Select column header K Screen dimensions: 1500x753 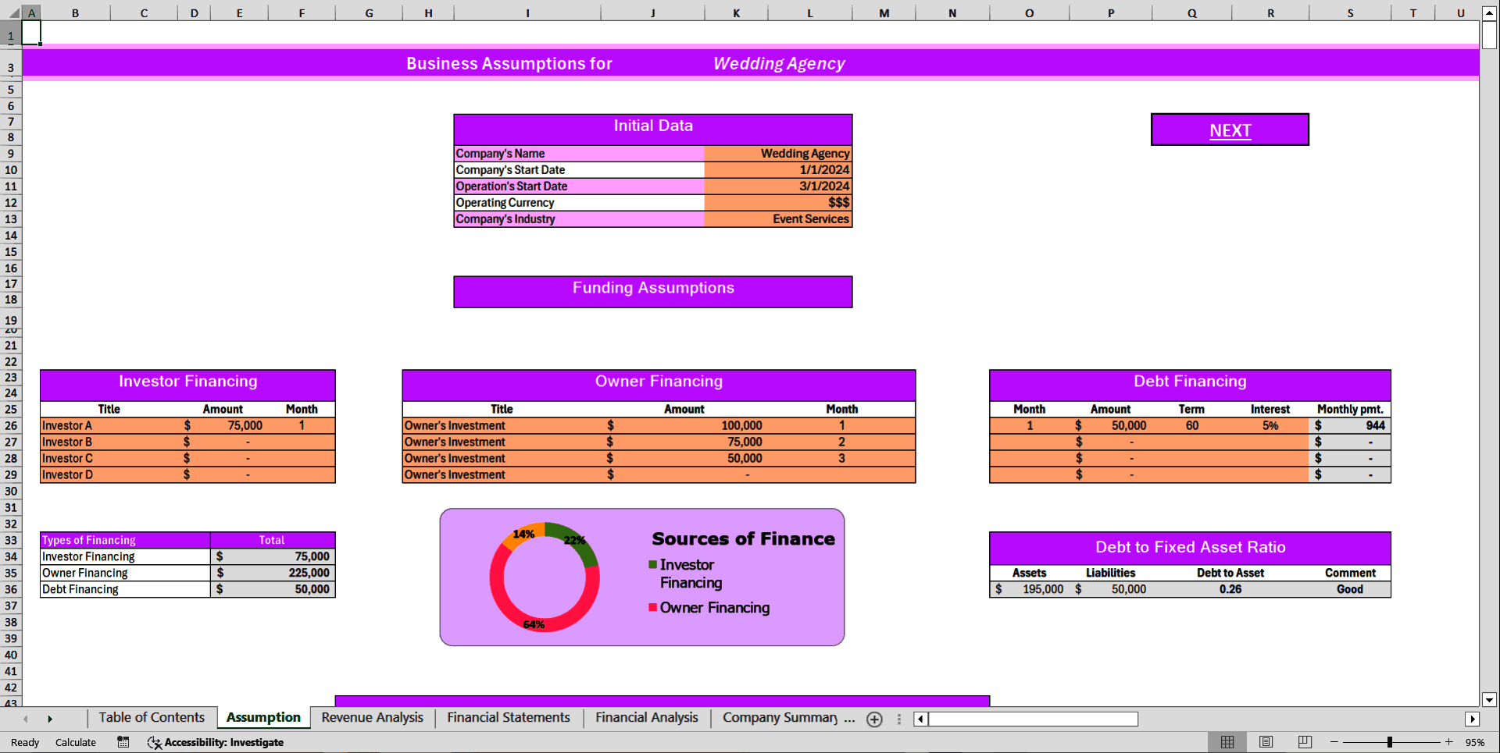pos(735,12)
